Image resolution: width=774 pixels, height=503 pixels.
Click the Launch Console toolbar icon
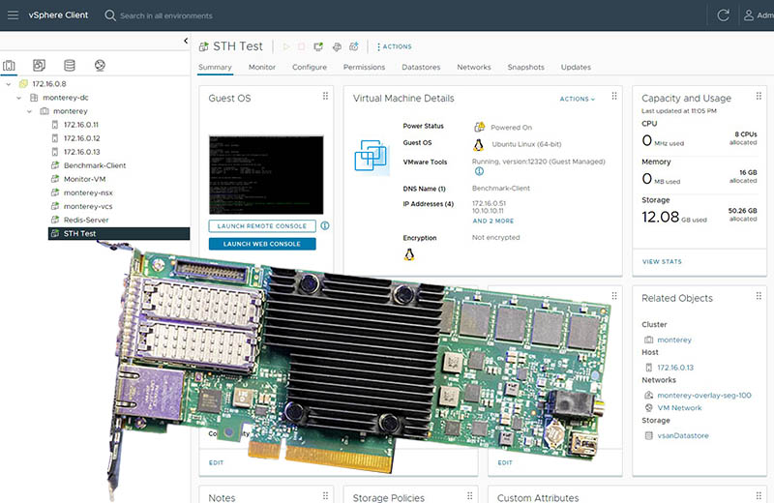pyautogui.click(x=318, y=46)
